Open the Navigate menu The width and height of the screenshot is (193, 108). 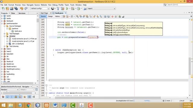coord(30,5)
